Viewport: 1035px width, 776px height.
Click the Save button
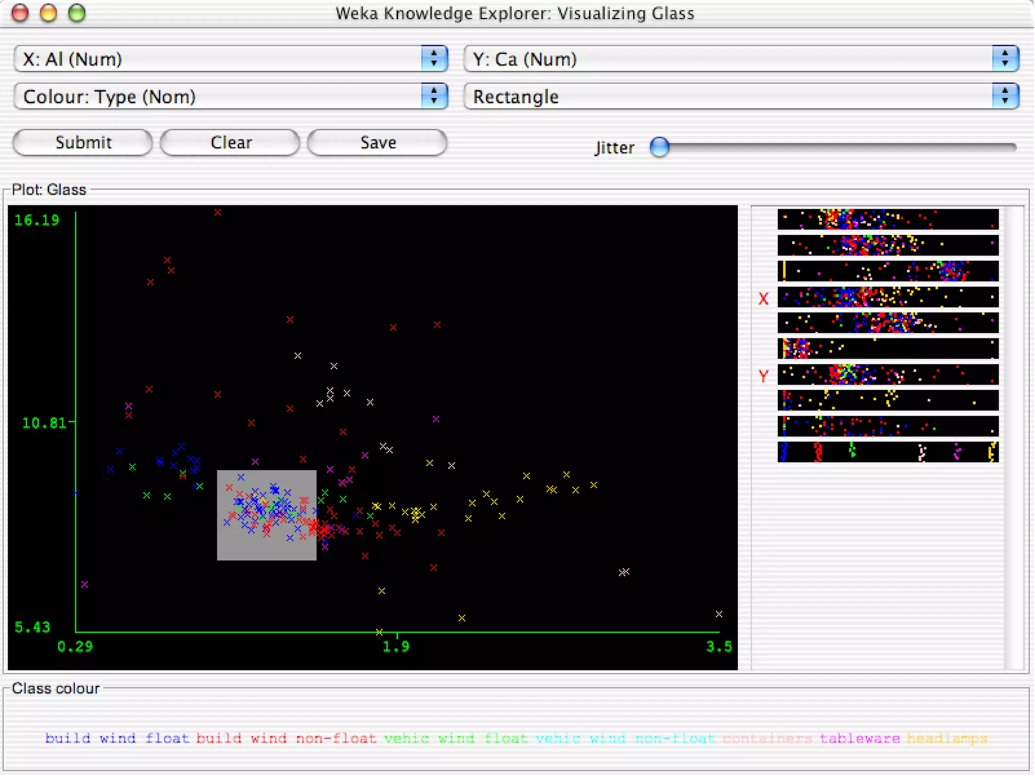pyautogui.click(x=377, y=142)
